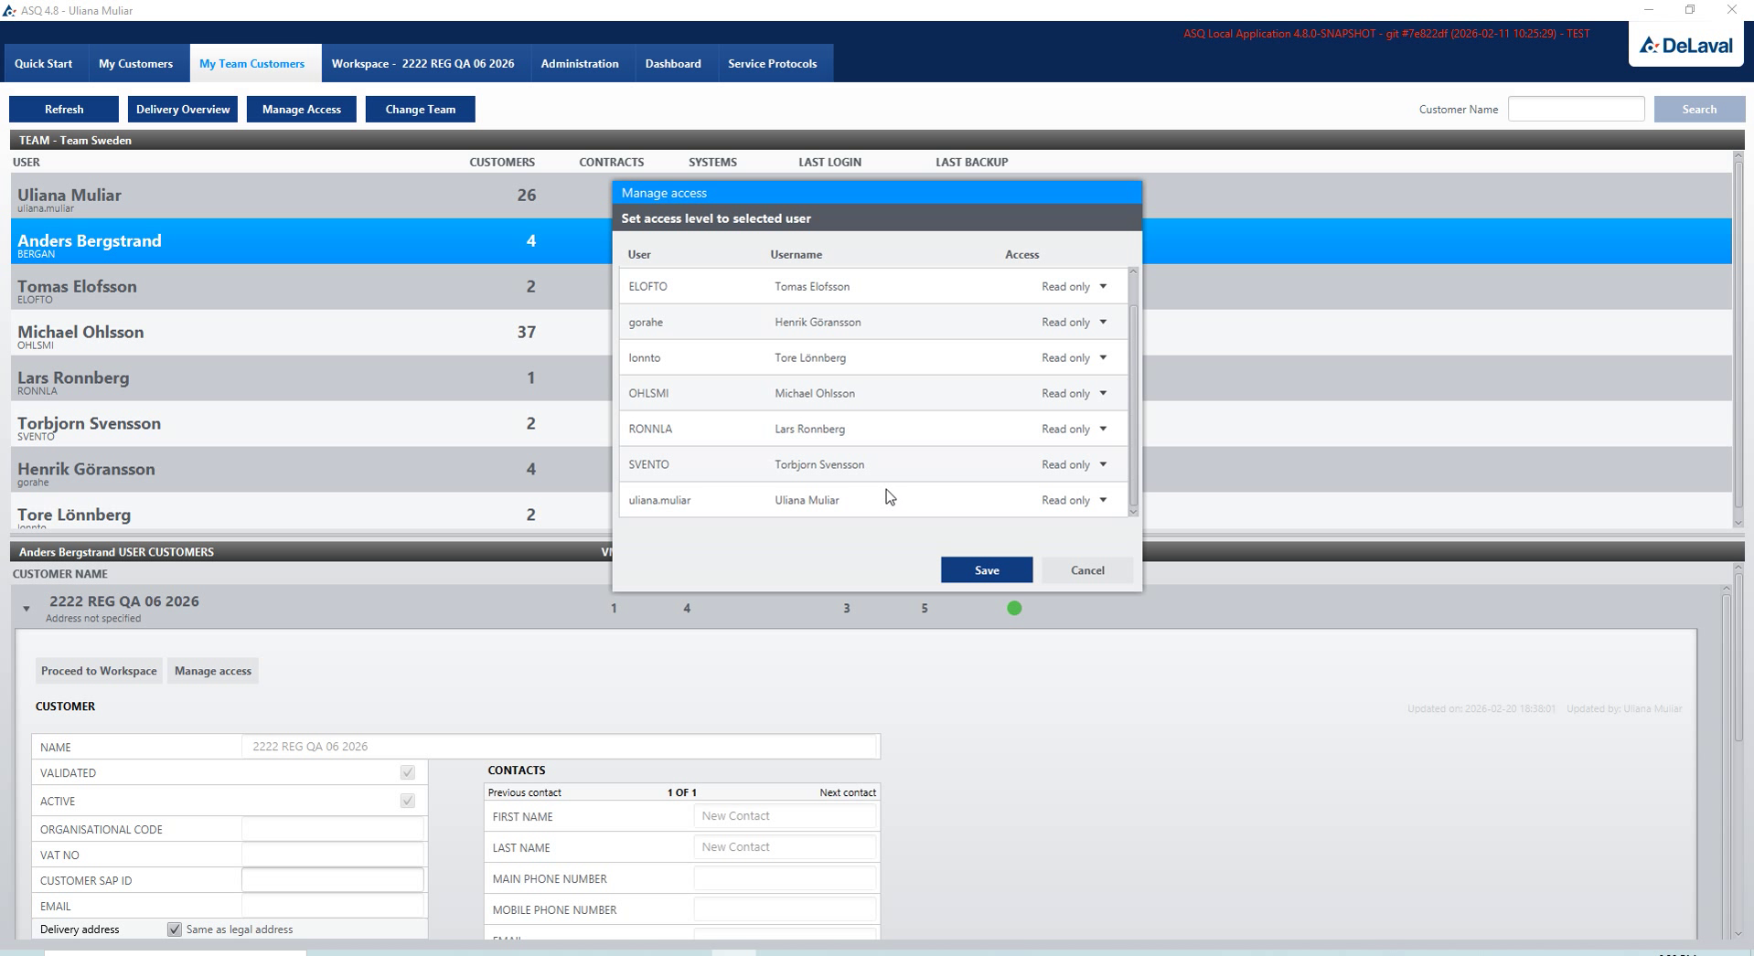This screenshot has width=1754, height=956.
Task: Click the DeLaval logo
Action: click(x=1685, y=46)
